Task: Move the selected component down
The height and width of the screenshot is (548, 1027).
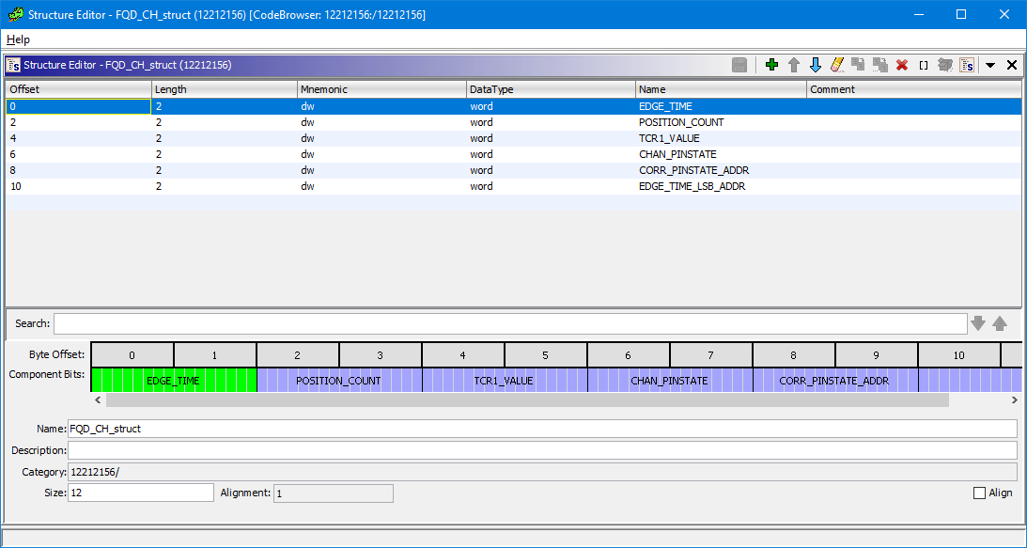Action: pos(816,64)
